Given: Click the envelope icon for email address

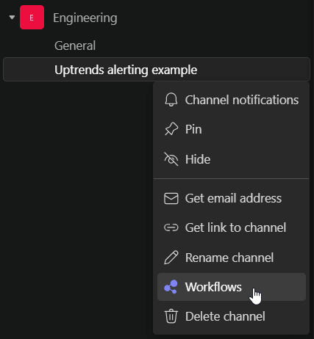Looking at the screenshot, I should [x=171, y=198].
